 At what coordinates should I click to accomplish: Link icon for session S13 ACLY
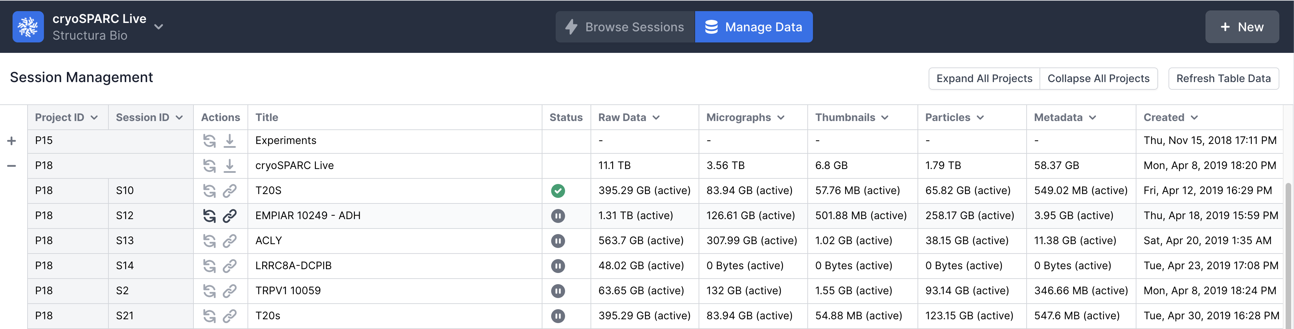[230, 241]
